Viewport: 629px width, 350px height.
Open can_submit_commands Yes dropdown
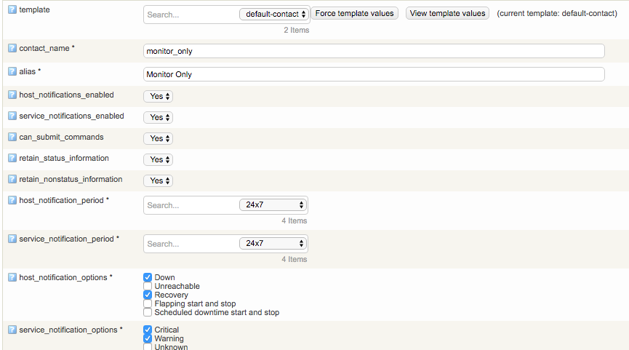[159, 138]
